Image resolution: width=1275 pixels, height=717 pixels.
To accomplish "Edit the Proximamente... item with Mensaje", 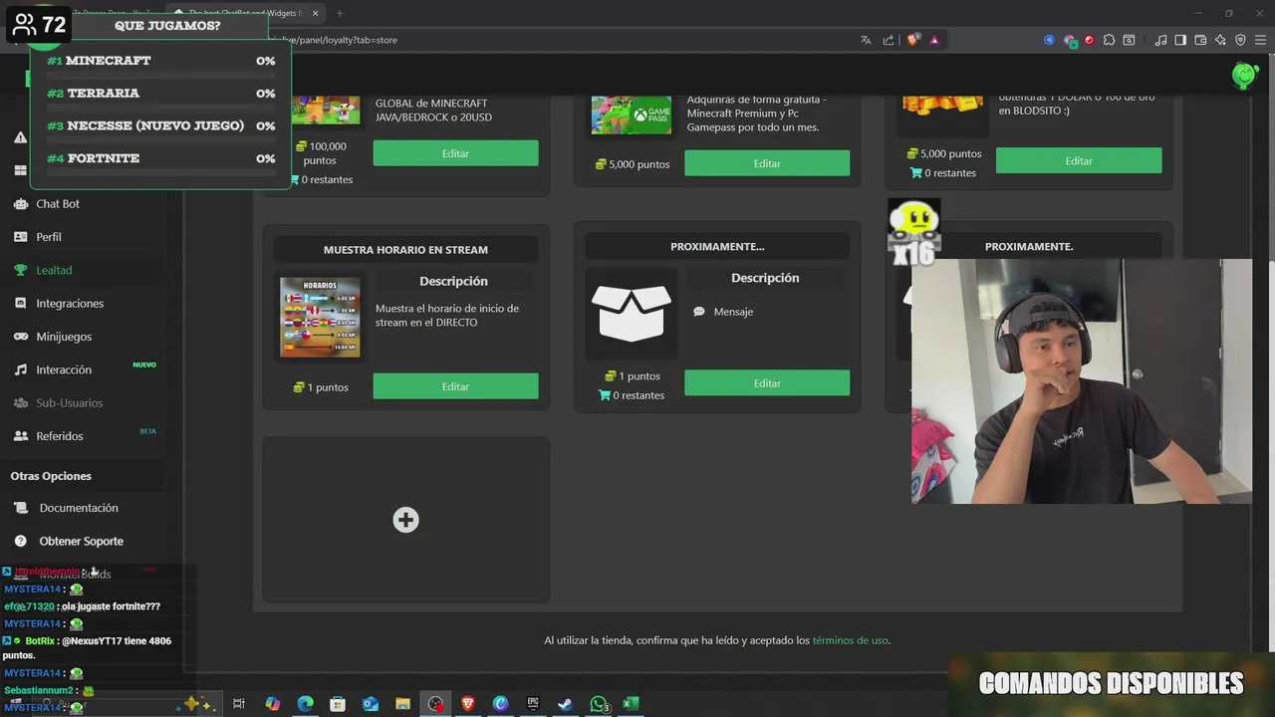I will click(x=767, y=383).
